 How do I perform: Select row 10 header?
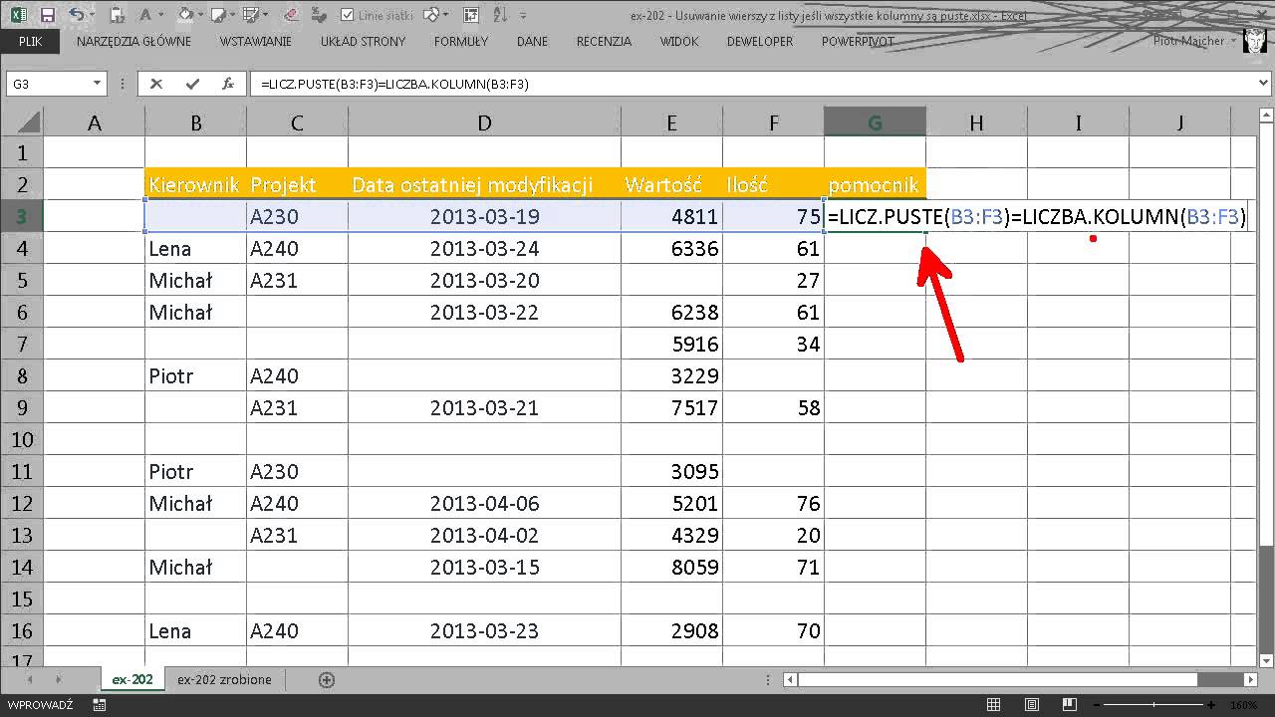pyautogui.click(x=22, y=440)
